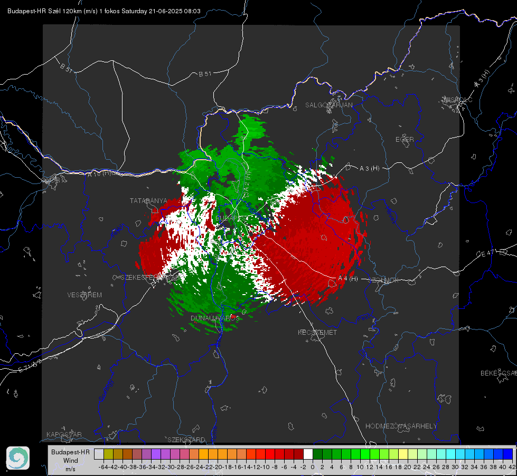This screenshot has width=517, height=476.
Task: Click the 10 value on legend scale
Action: pyautogui.click(x=360, y=467)
